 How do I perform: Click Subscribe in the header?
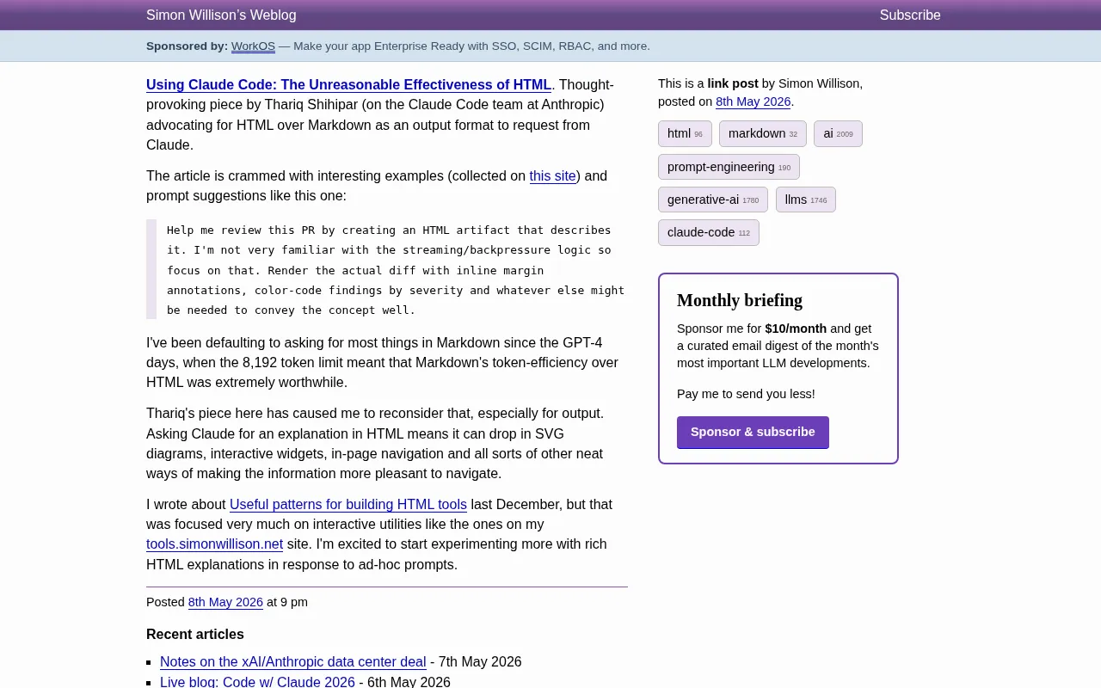(x=910, y=15)
